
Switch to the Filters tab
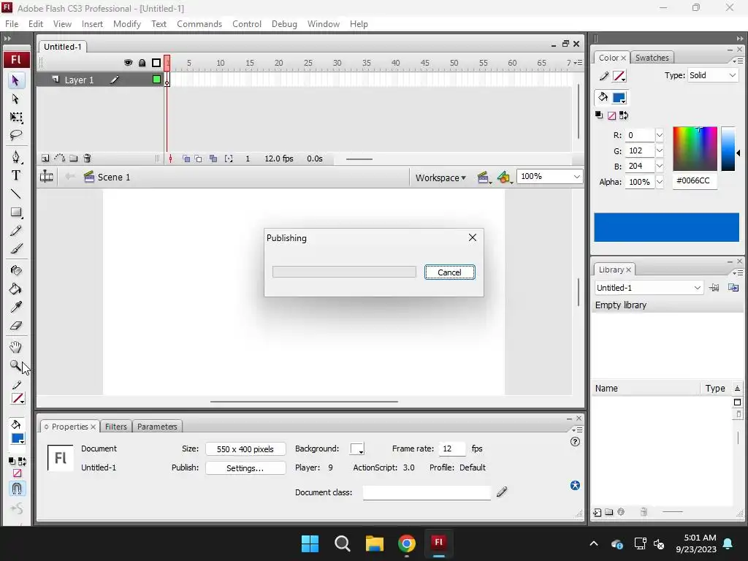coord(116,427)
